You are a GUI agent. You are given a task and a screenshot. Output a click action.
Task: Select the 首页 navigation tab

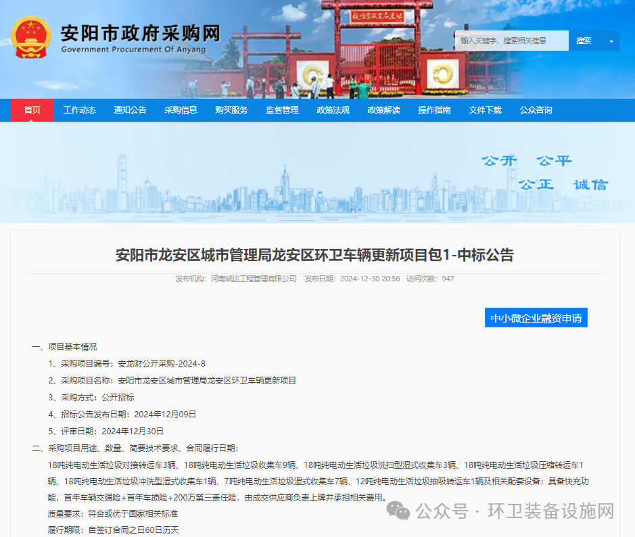click(x=32, y=110)
